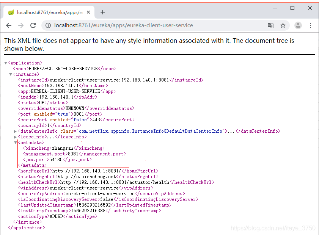Open a new tab with the plus button
Viewport: 319px width, 235px height.
tap(103, 12)
